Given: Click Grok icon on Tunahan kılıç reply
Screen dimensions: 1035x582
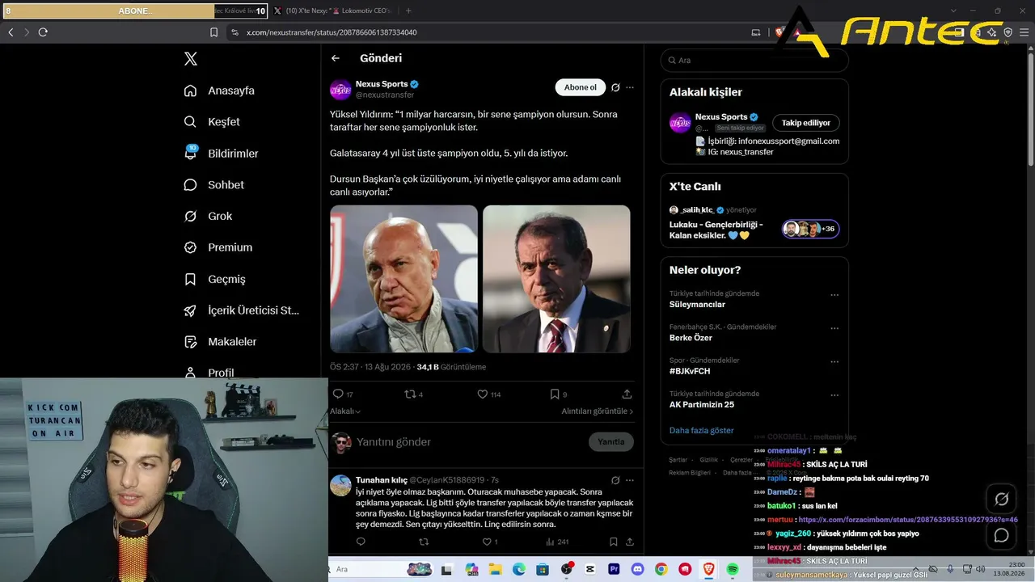Looking at the screenshot, I should click(615, 480).
